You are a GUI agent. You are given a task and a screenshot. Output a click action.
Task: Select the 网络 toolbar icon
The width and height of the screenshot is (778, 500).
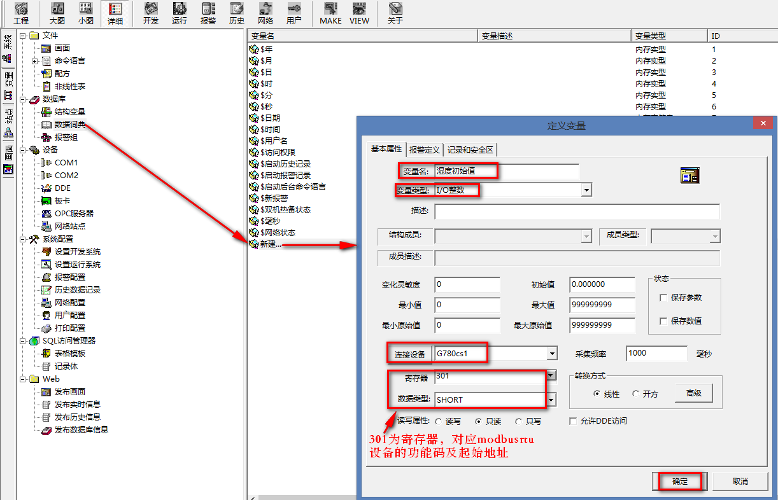(265, 13)
